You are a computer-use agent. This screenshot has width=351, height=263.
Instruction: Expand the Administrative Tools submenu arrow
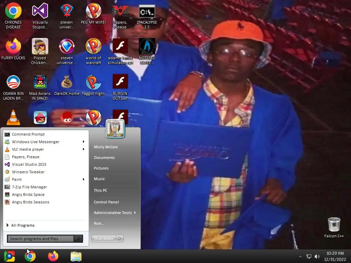(x=135, y=212)
